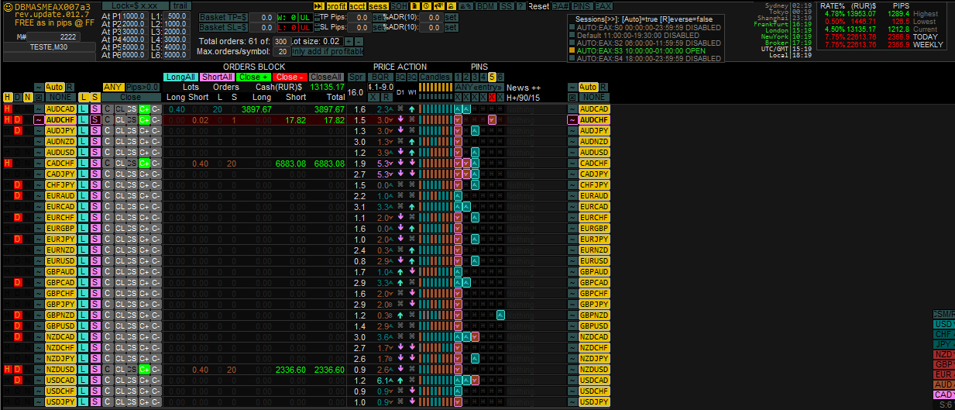Click the lock icon in top toolbar
Image resolution: width=955 pixels, height=410 pixels.
pos(452,6)
